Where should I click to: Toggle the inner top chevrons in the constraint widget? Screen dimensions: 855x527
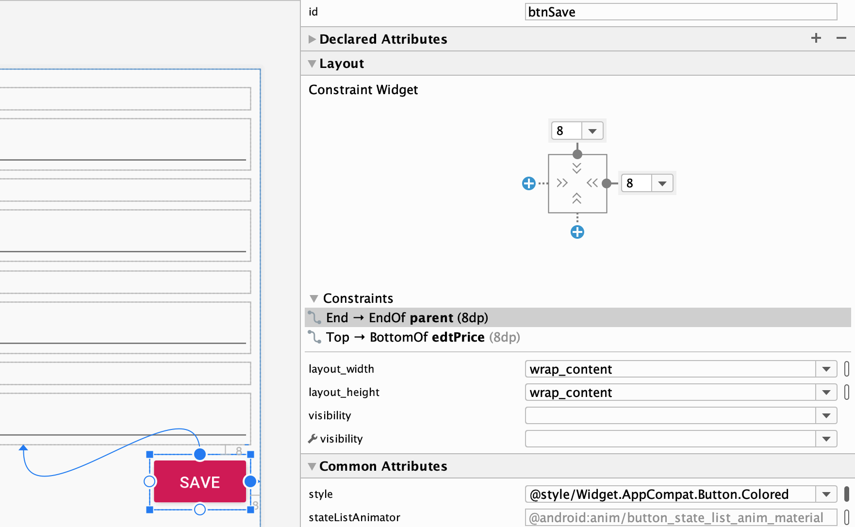(577, 168)
